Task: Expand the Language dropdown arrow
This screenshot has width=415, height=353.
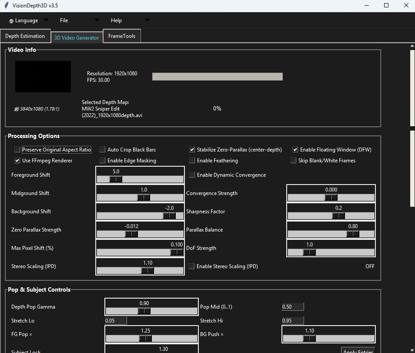Action: [x=46, y=20]
